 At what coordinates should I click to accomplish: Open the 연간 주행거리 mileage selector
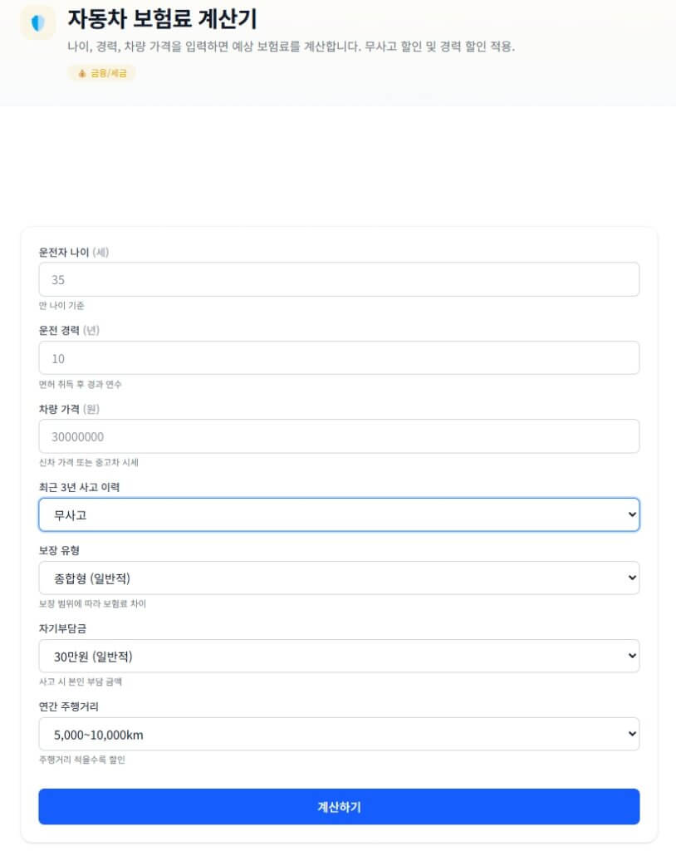click(x=338, y=734)
